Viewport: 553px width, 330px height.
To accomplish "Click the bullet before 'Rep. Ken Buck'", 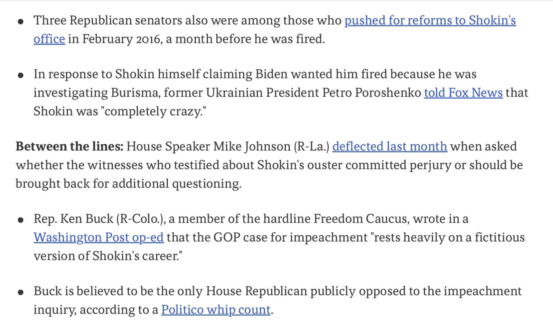I will (21, 220).
